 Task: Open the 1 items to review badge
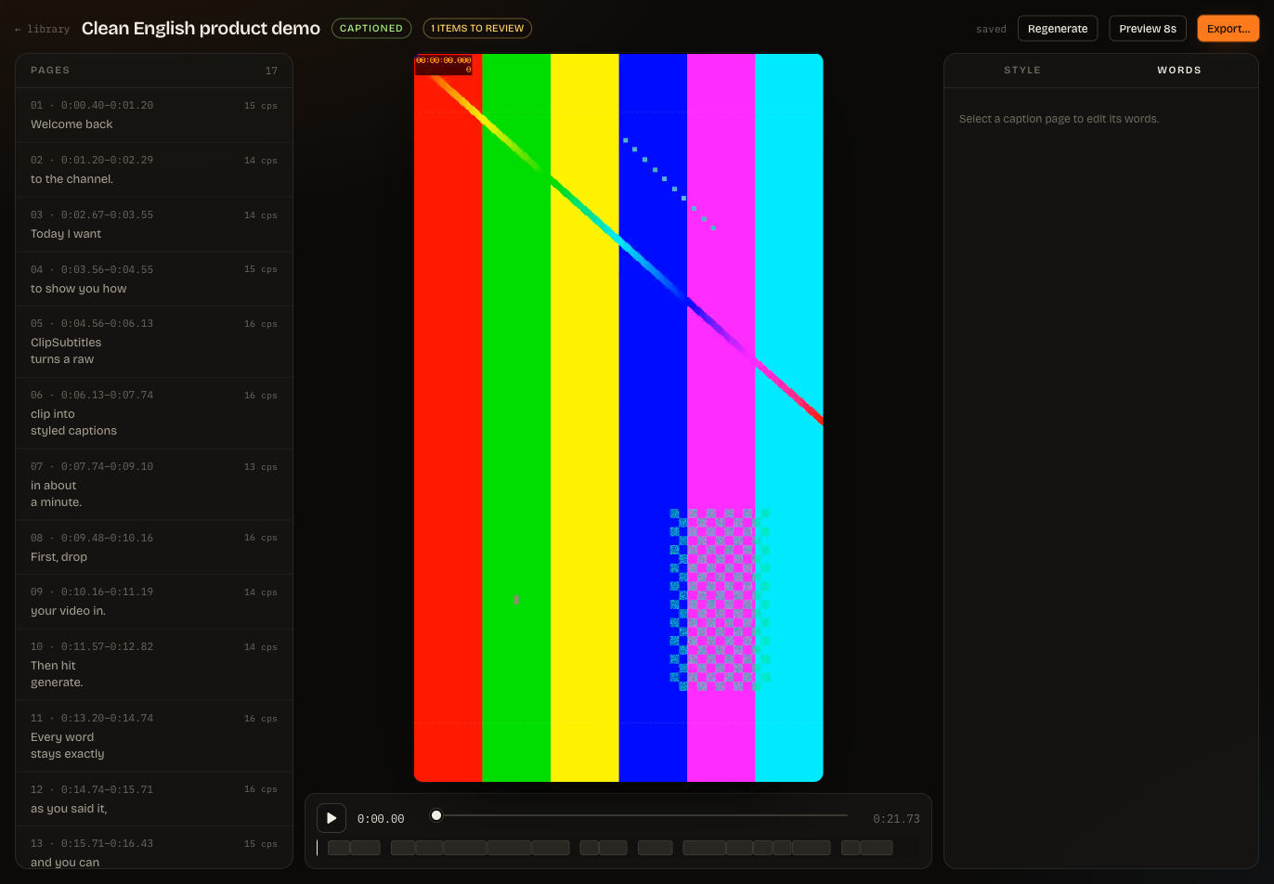coord(477,29)
